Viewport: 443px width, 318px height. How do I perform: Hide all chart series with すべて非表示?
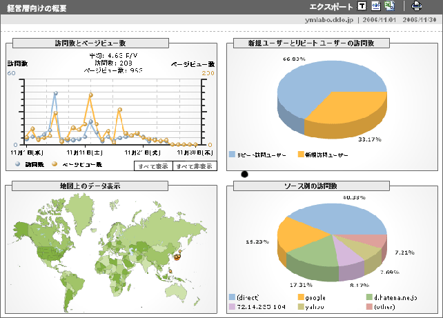pos(195,166)
